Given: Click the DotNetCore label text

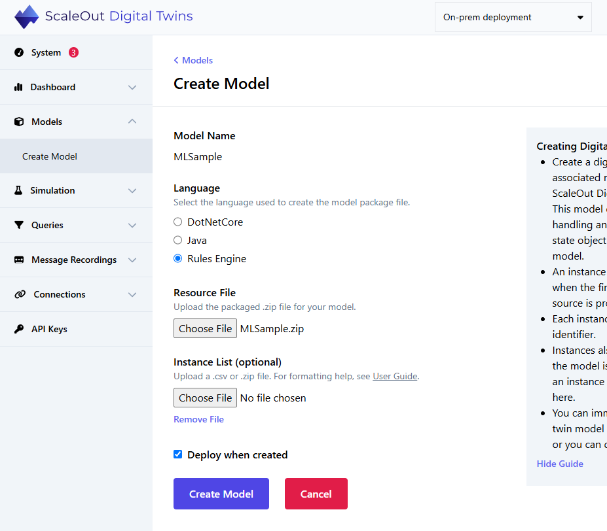Looking at the screenshot, I should click(215, 222).
